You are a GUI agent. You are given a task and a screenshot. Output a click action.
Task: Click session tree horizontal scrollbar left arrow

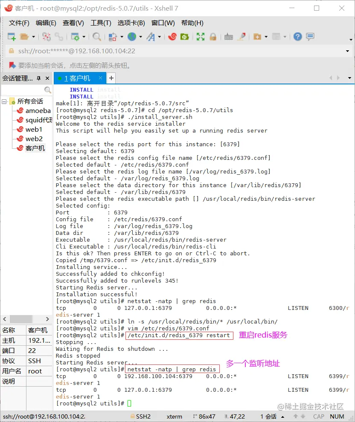[x=5, y=319]
